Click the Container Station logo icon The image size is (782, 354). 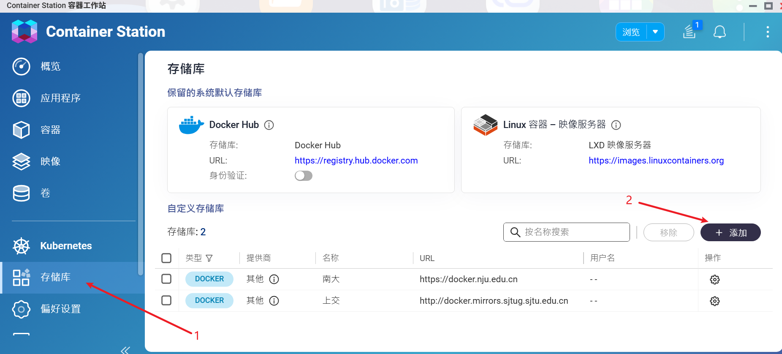tap(24, 31)
